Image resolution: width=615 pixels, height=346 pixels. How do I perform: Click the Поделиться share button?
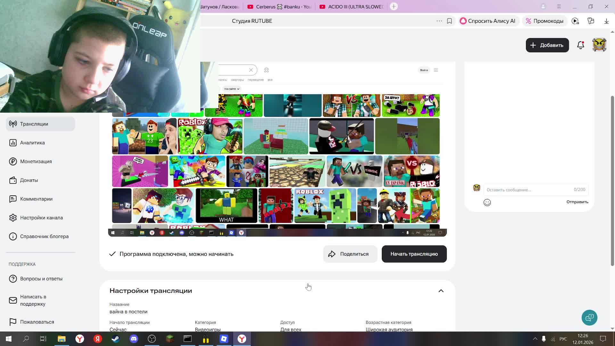tap(350, 254)
